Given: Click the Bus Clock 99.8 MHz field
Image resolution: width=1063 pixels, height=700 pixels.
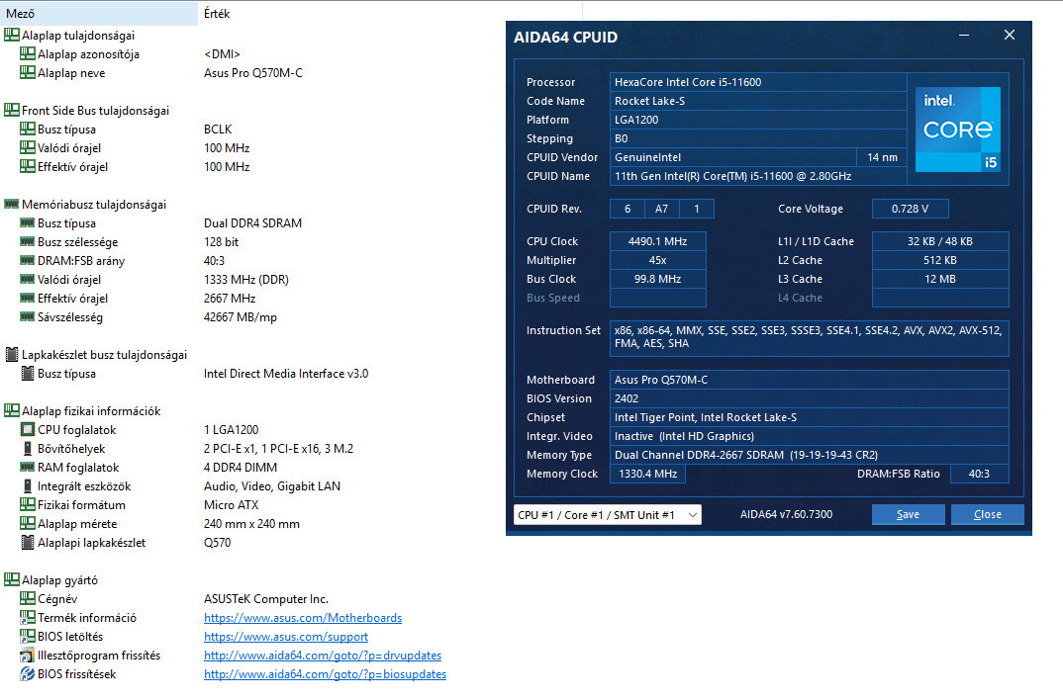Looking at the screenshot, I should point(657,279).
